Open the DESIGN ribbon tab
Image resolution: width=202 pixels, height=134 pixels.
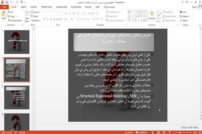click(34, 7)
